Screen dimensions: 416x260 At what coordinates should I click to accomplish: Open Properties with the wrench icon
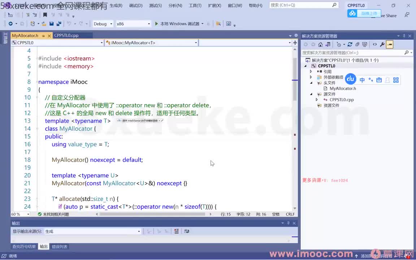[382, 44]
